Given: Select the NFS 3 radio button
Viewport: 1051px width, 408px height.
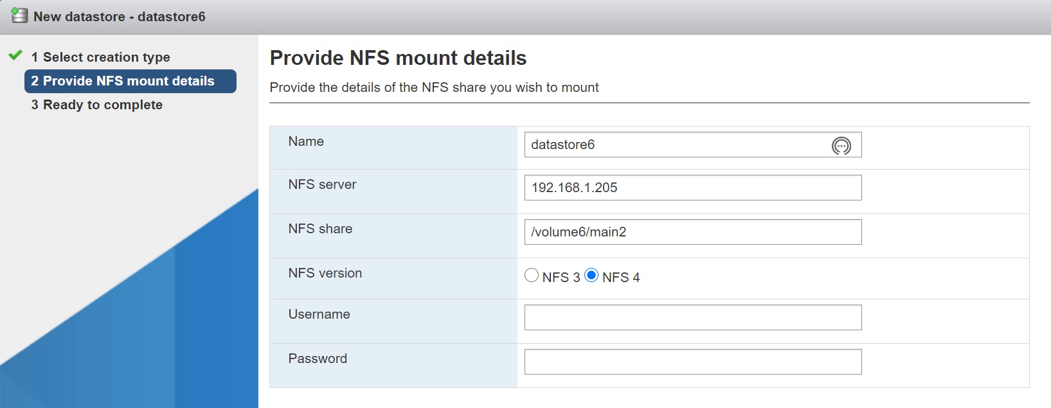Looking at the screenshot, I should pos(532,276).
